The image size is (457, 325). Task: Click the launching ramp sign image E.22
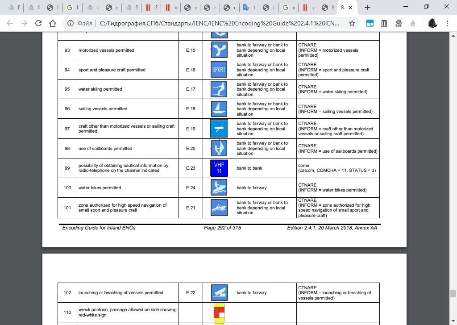pos(219,293)
